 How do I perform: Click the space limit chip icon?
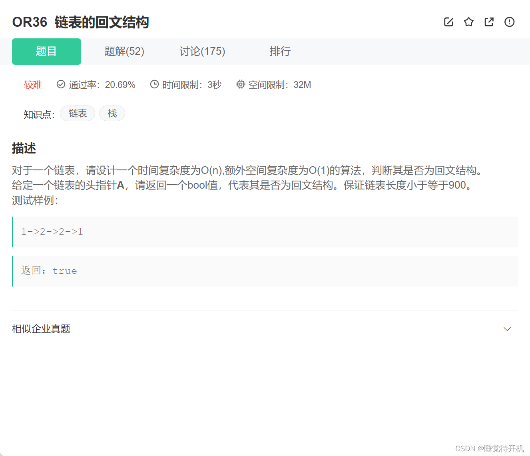[x=241, y=84]
